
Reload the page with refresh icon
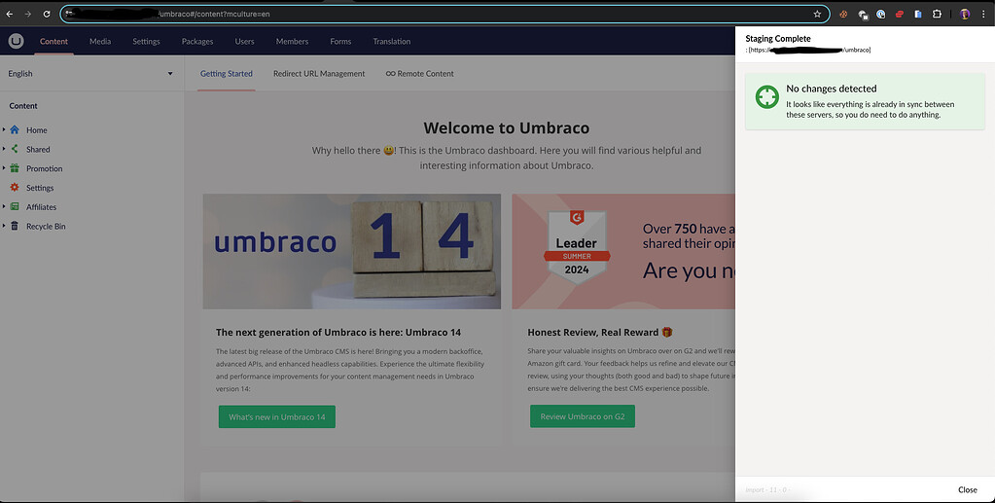coord(47,14)
